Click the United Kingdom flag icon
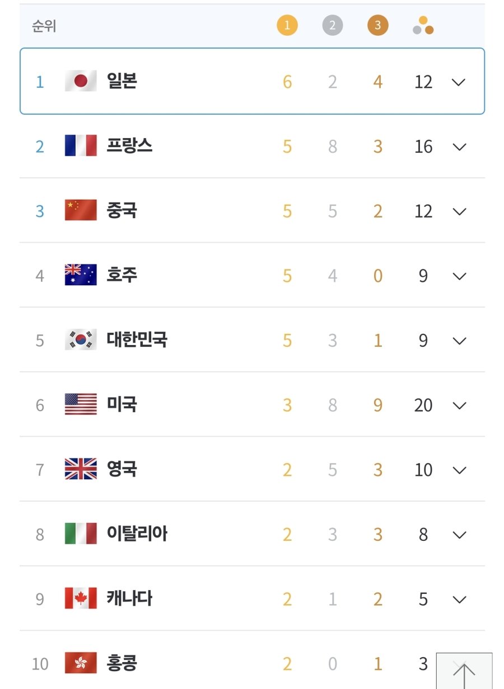The width and height of the screenshot is (504, 689). click(81, 469)
